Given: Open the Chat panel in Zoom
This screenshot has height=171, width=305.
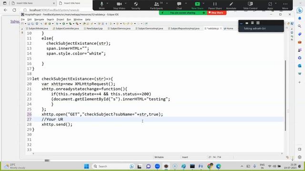Looking at the screenshot, I should tap(179, 5).
